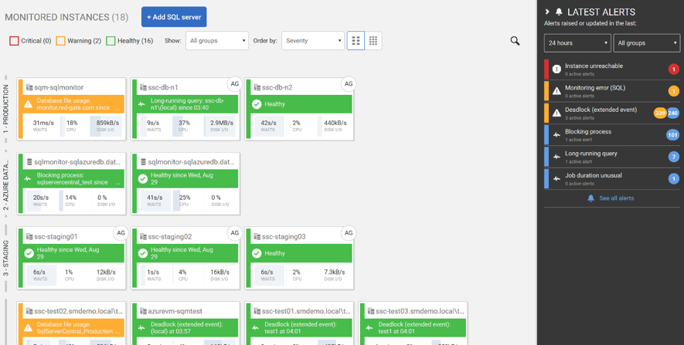Switch to compact small tile grid view
Screen dimensions: 684x345
pyautogui.click(x=373, y=40)
